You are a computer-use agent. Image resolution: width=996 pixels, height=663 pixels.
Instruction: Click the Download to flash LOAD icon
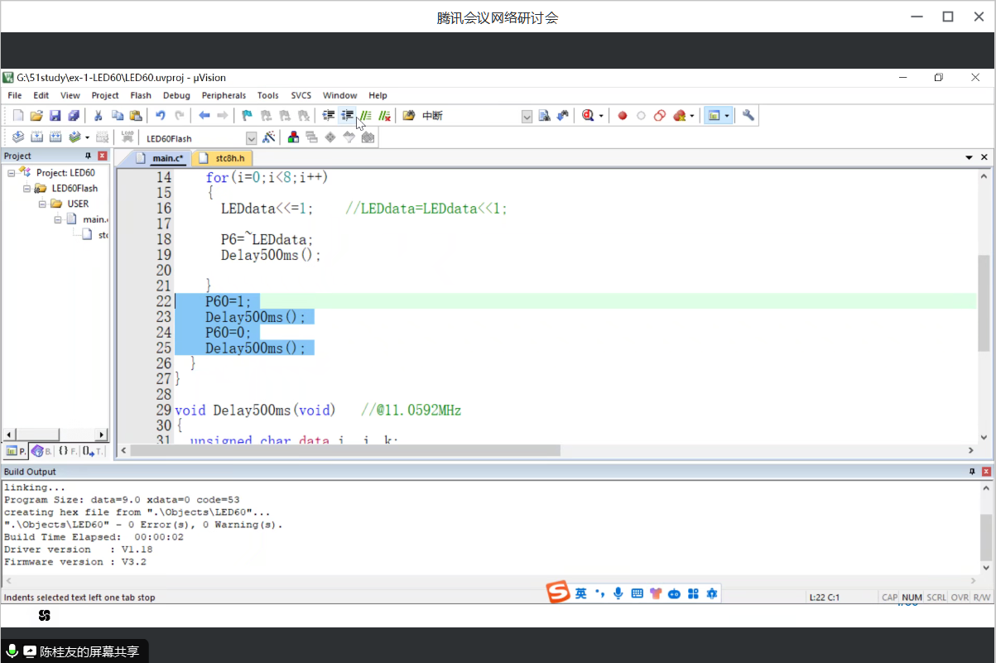pyautogui.click(x=128, y=137)
